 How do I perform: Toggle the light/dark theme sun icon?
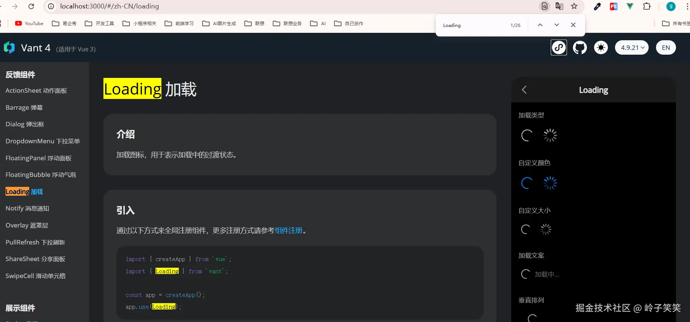coord(601,47)
